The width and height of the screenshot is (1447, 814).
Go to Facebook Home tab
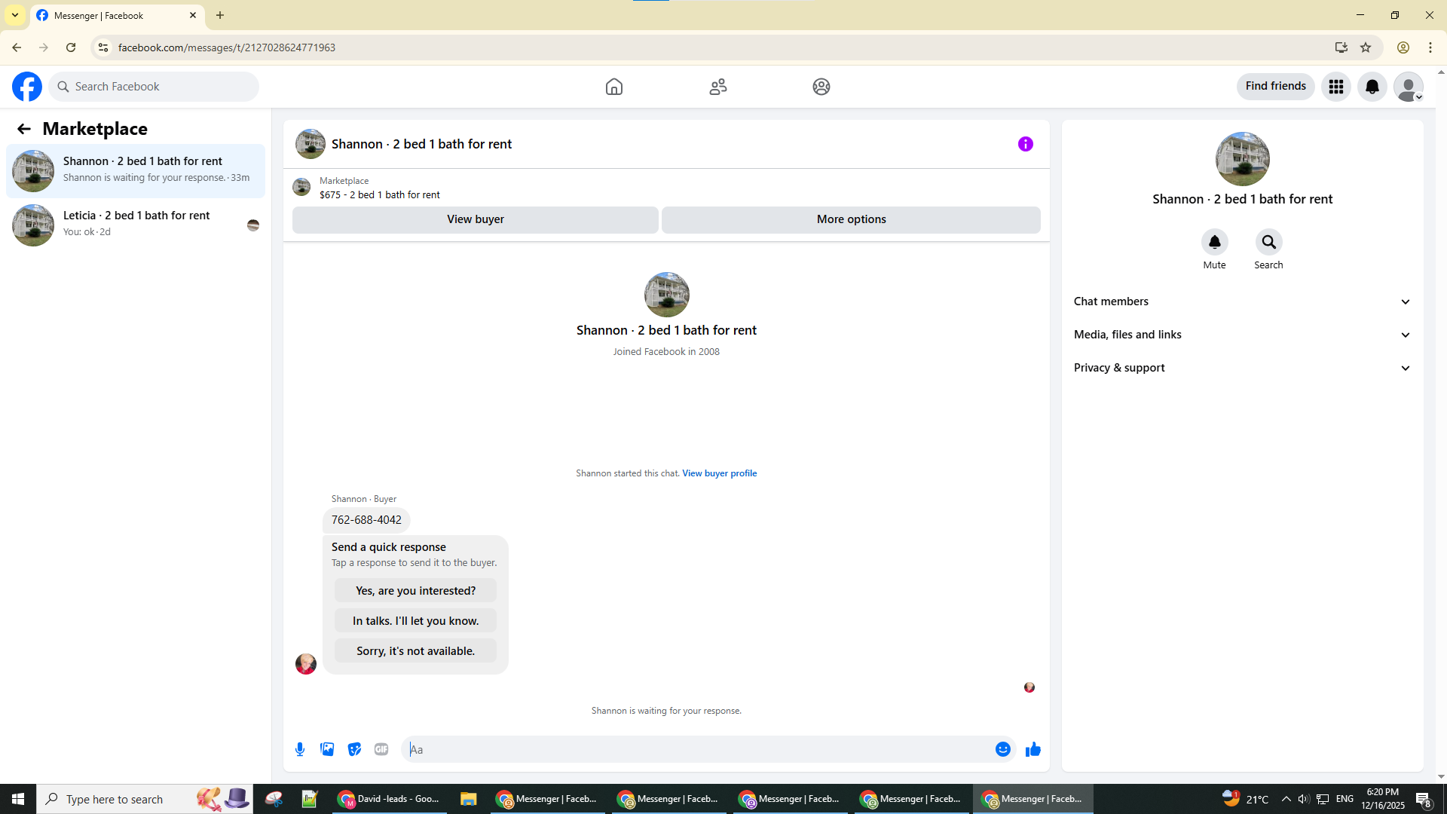click(x=614, y=87)
